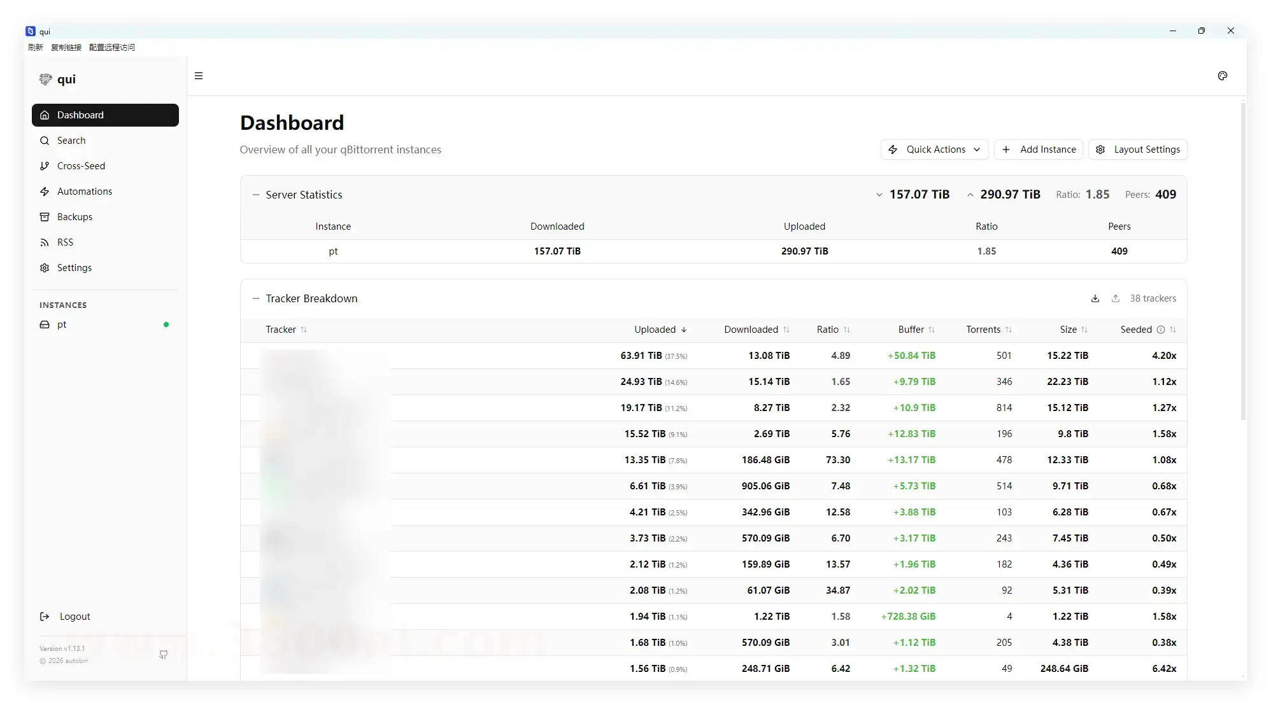Viewport: 1271px width, 705px height.
Task: Open RSS page in the sidebar
Action: (65, 242)
